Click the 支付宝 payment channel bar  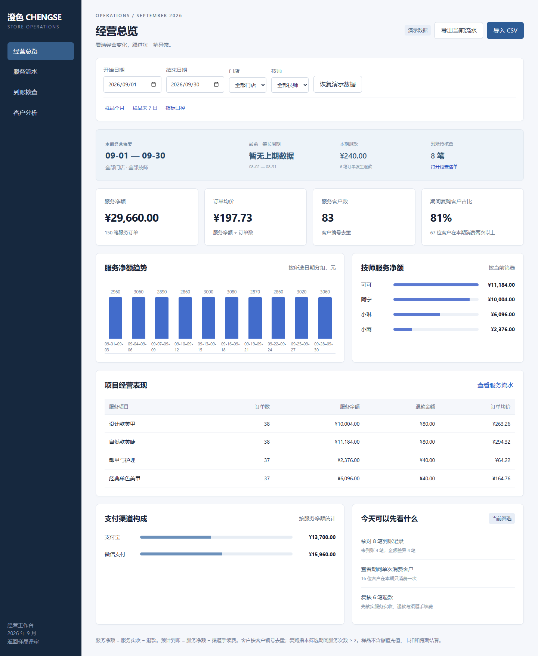216,537
